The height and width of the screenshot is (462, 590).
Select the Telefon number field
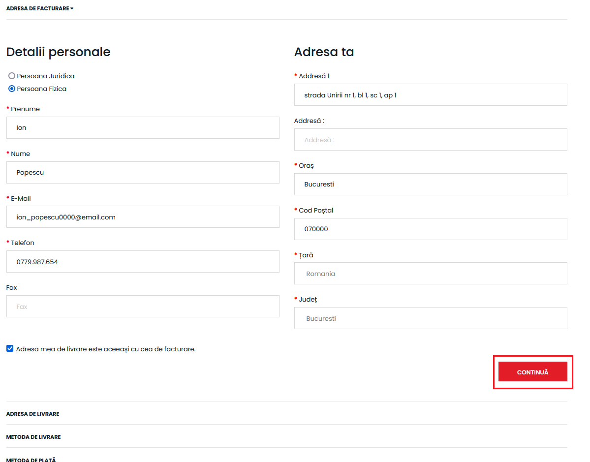click(143, 262)
